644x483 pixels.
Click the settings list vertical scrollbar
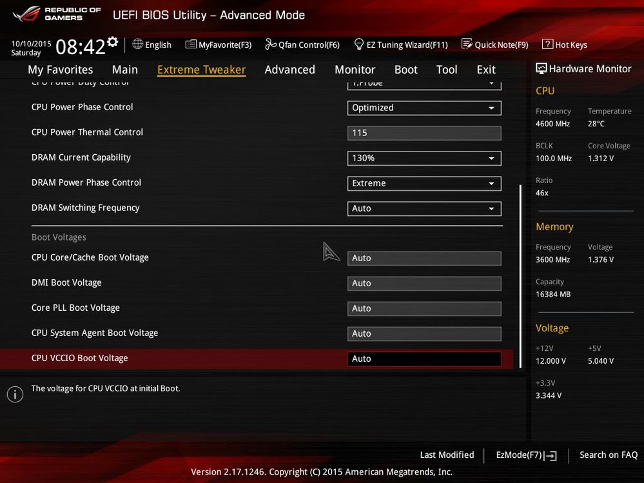(520, 276)
